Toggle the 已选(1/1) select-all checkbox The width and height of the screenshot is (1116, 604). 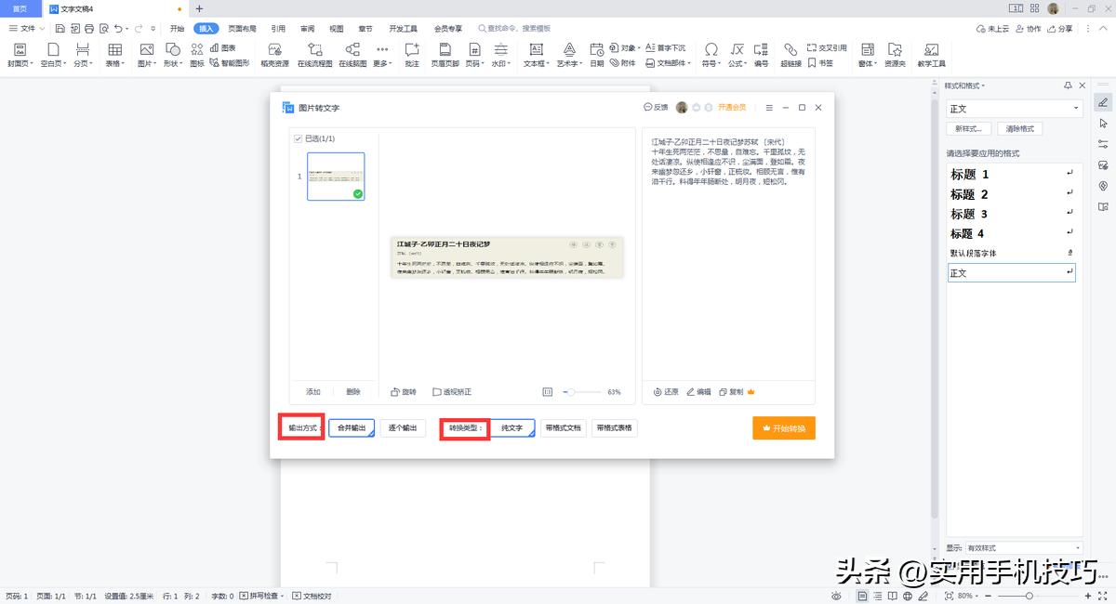tap(298, 138)
